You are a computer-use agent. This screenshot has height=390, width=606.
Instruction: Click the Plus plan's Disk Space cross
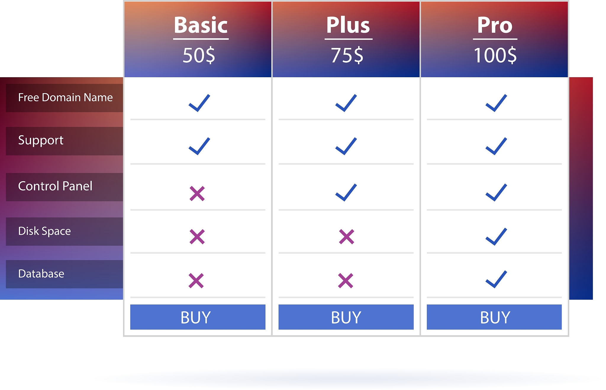[346, 237]
